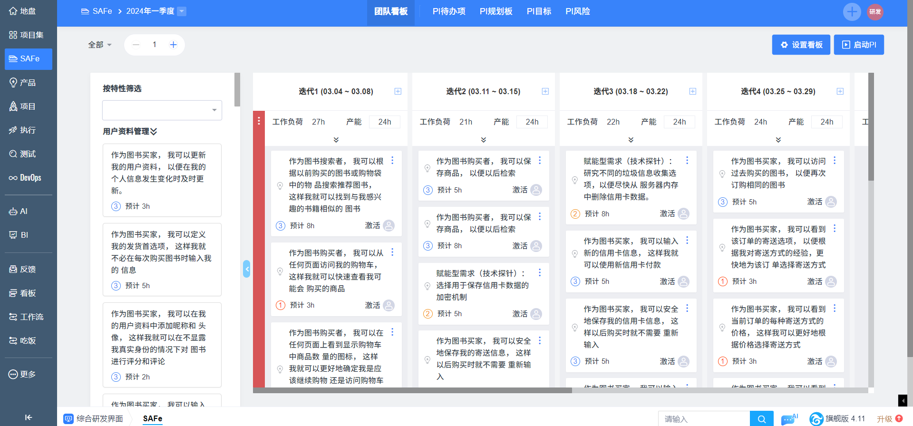Increase the number with plus stepper
The height and width of the screenshot is (426, 913).
tap(173, 45)
